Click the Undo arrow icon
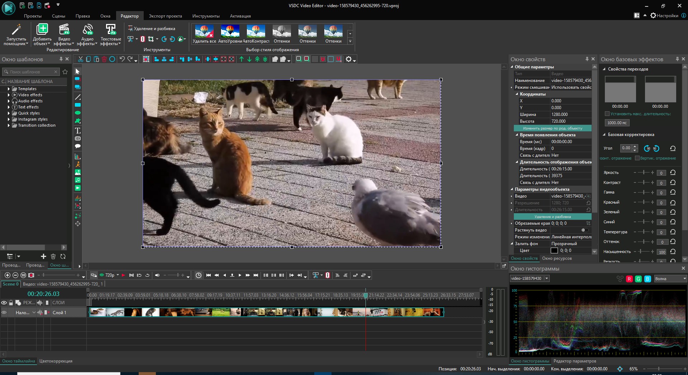 [x=122, y=59]
